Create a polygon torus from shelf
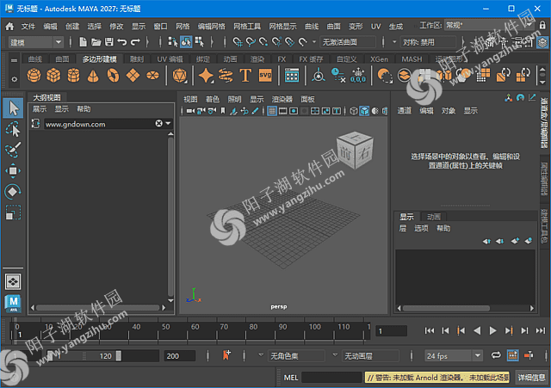551x388 pixels. [113, 75]
